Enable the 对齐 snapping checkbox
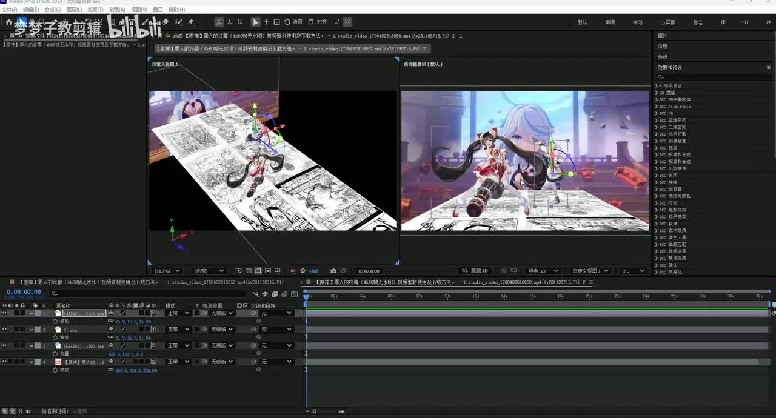The width and height of the screenshot is (776, 418). 311,22
